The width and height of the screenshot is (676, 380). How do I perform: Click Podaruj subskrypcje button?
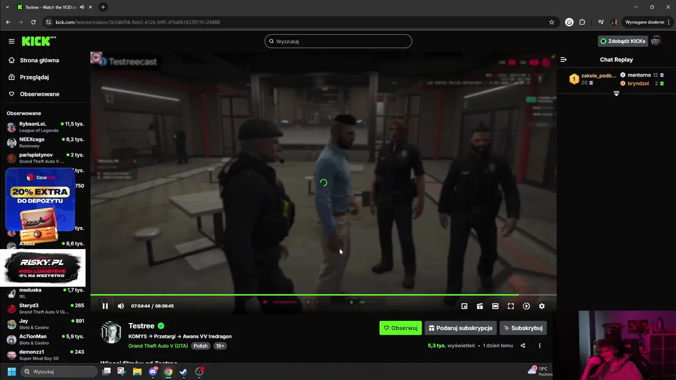(461, 328)
